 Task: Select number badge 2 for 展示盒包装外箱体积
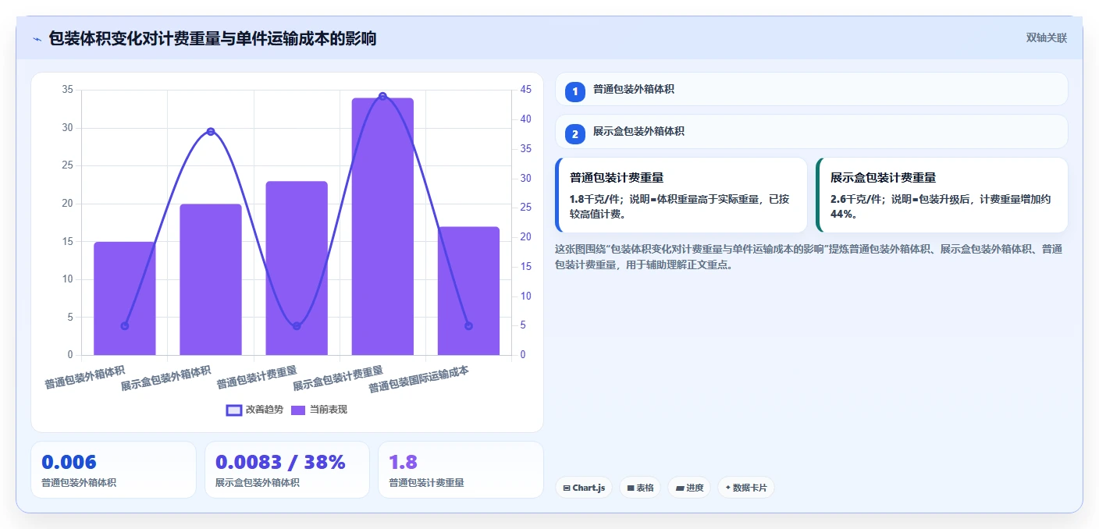[x=575, y=134]
